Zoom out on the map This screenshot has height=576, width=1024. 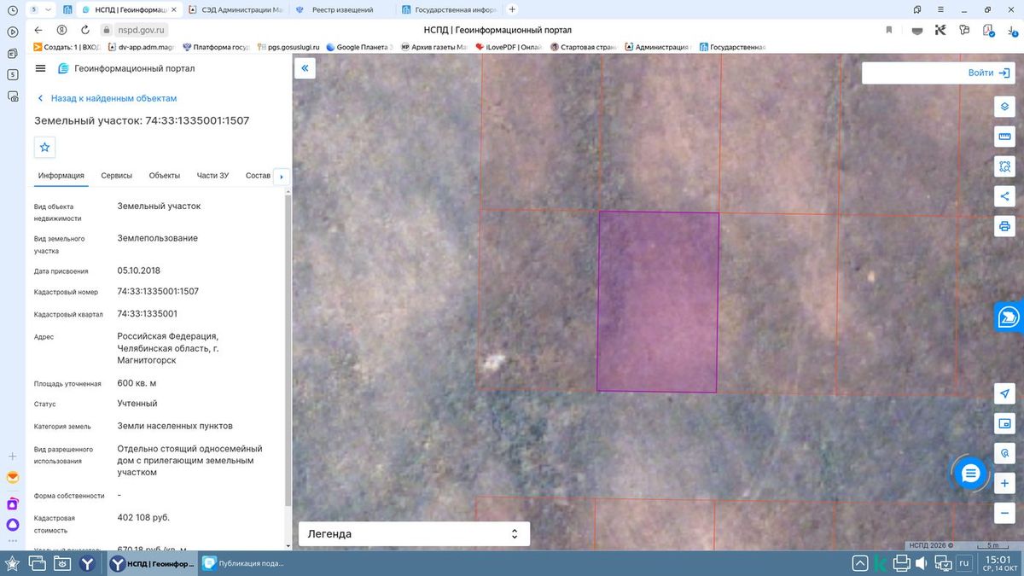[1004, 512]
